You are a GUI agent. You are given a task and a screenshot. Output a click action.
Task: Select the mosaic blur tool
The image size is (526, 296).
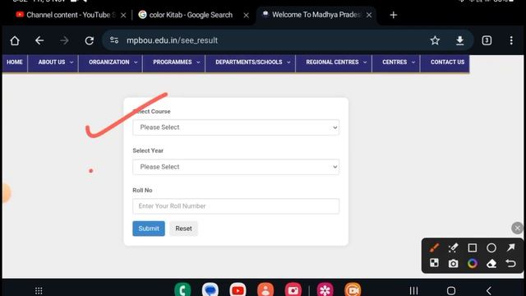pyautogui.click(x=434, y=263)
